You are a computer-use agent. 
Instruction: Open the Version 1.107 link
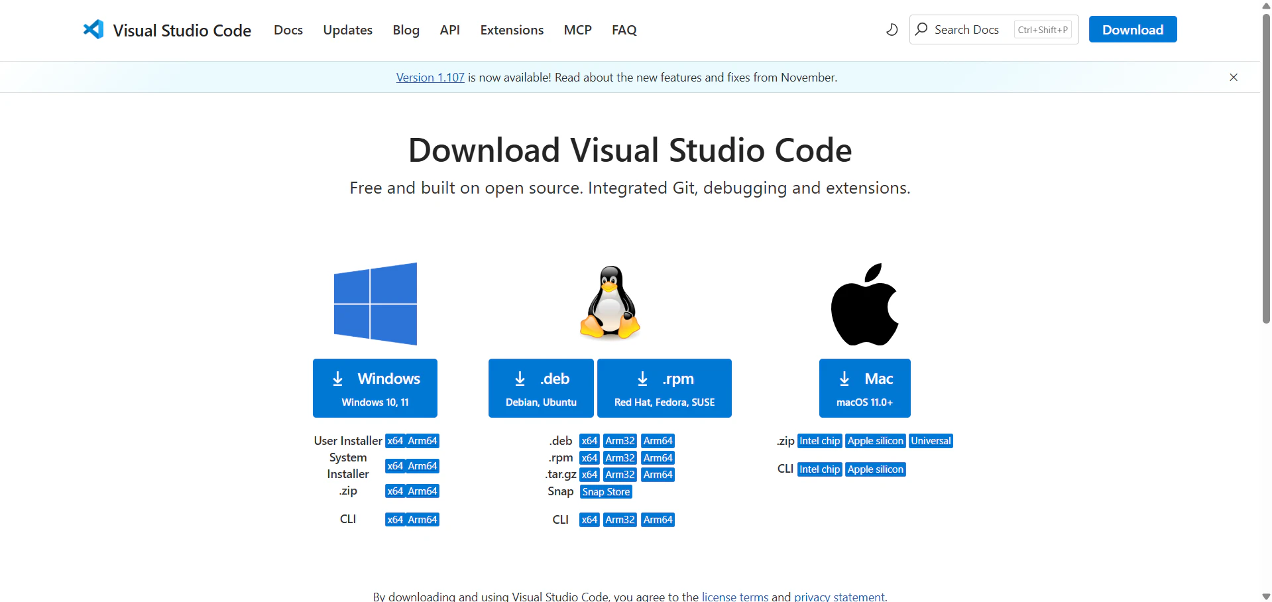[x=430, y=78]
